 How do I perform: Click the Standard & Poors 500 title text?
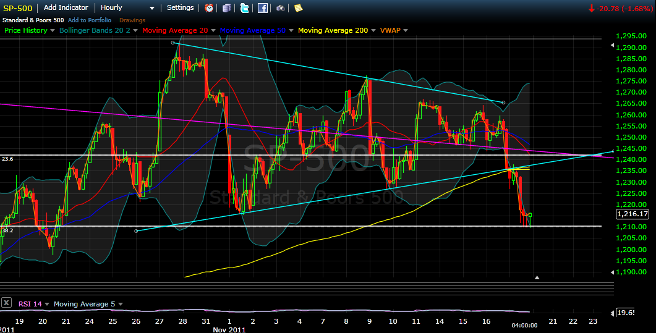pos(33,20)
